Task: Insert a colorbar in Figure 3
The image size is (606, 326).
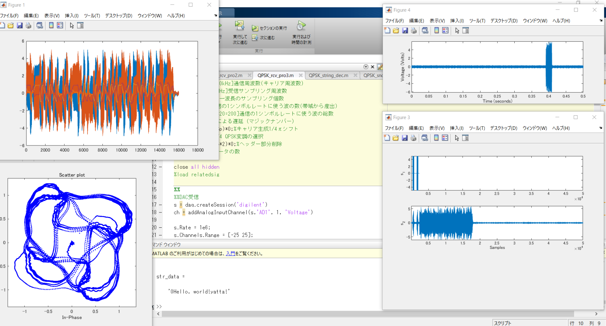Action: 436,138
